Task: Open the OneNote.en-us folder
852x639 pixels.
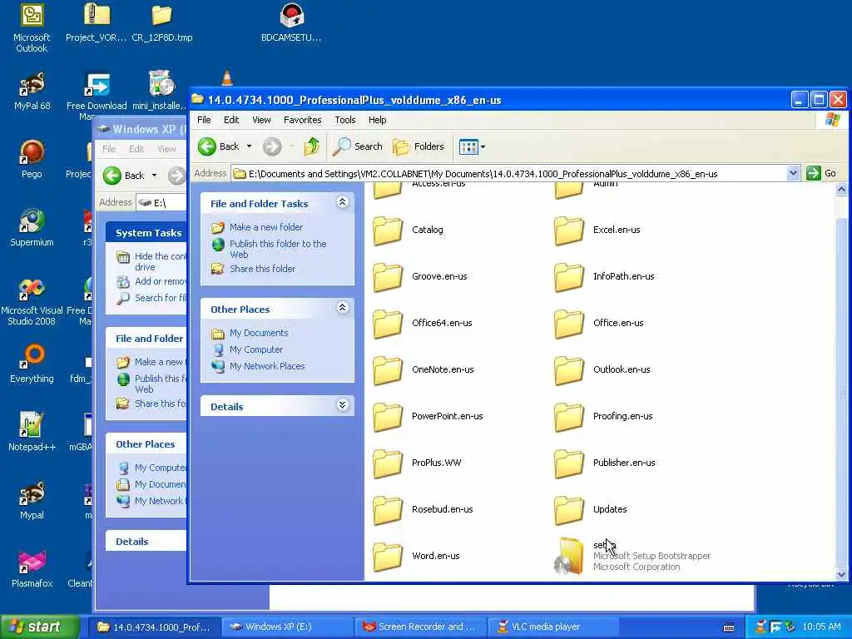Action: pyautogui.click(x=424, y=370)
